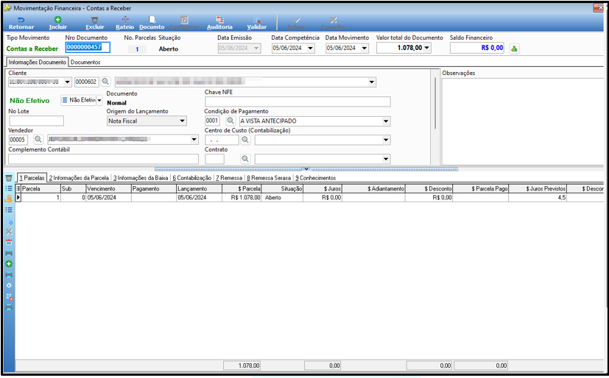
Task: Open the Origem do Lançamento Nota Fiscal dropdown
Action: [182, 121]
